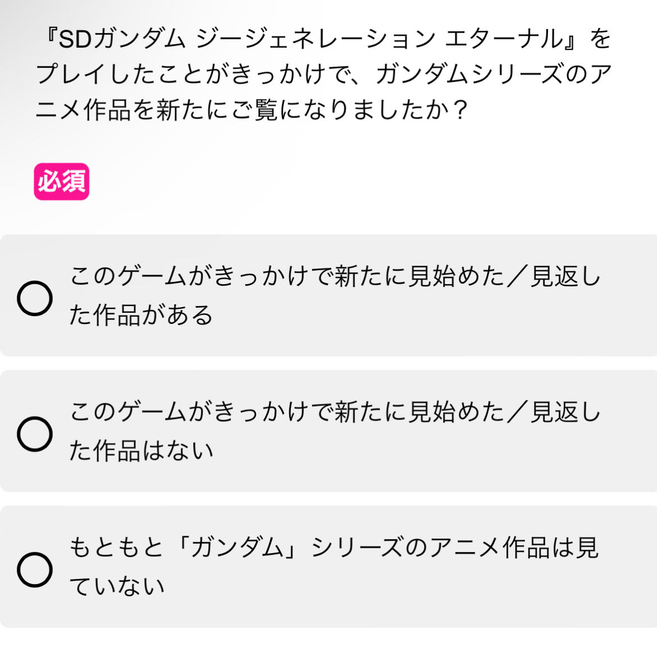Select radio circle for 見返した作品はない
Viewport: 657px width, 666px height.
click(35, 434)
